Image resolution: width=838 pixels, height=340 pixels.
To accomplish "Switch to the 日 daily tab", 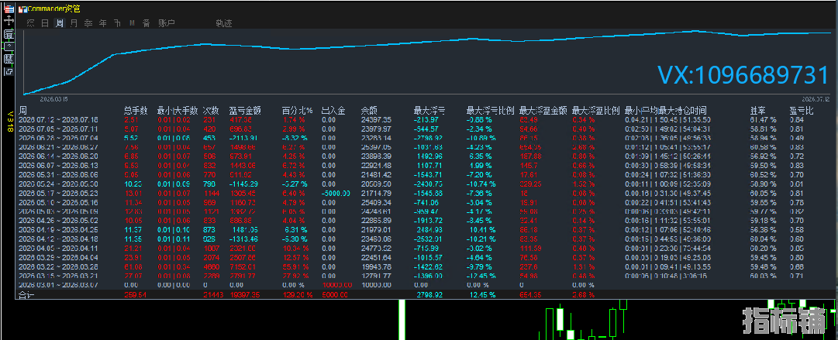I will coord(45,23).
